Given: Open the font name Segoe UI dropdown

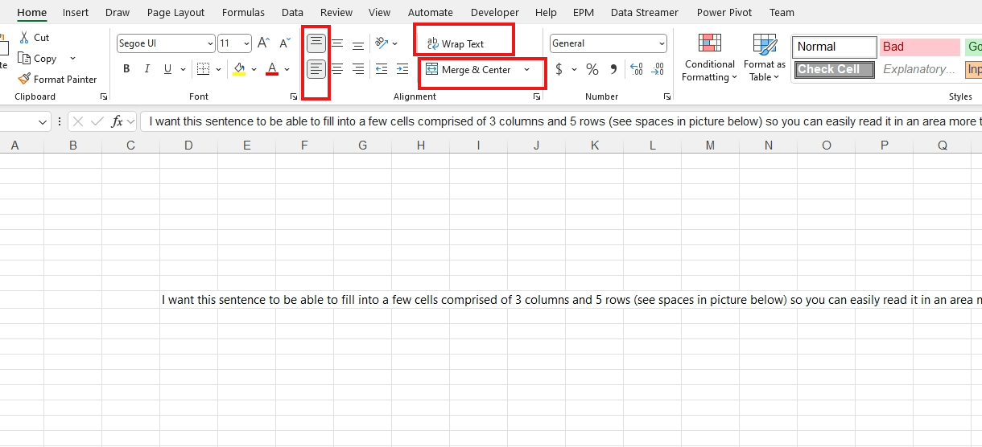Looking at the screenshot, I should tap(210, 43).
